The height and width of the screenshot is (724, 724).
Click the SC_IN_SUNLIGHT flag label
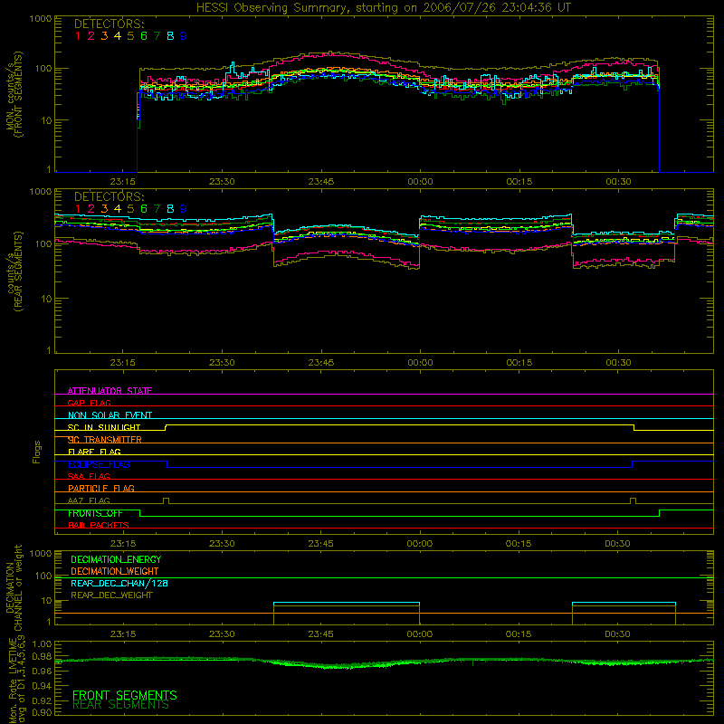click(104, 427)
